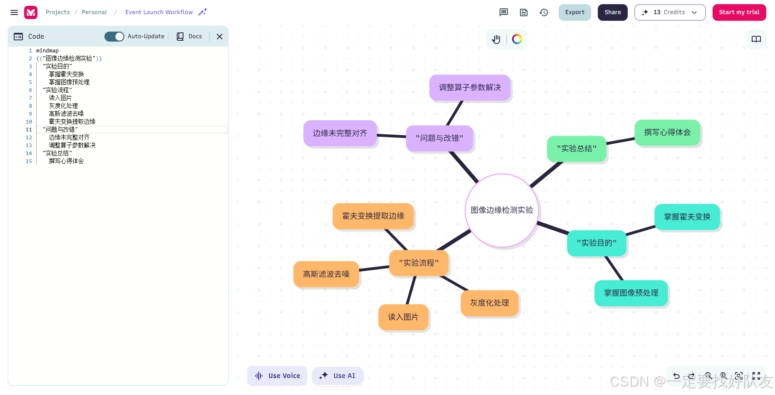The height and width of the screenshot is (395, 775).
Task: Open the comments panel icon
Action: pos(504,12)
